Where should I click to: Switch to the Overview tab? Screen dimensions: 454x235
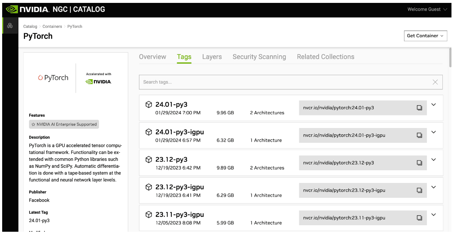(153, 57)
